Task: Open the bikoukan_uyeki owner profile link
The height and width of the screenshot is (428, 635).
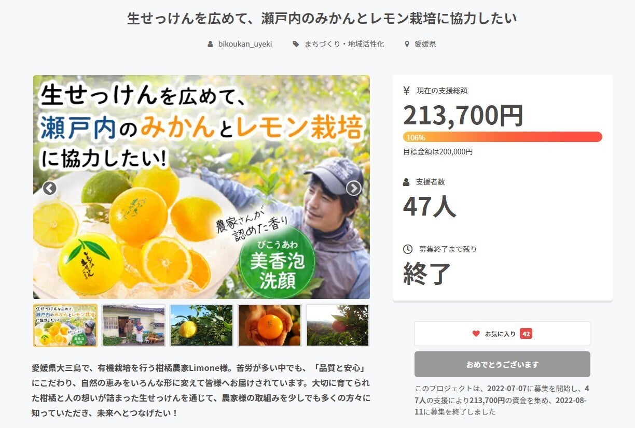Action: click(x=245, y=44)
